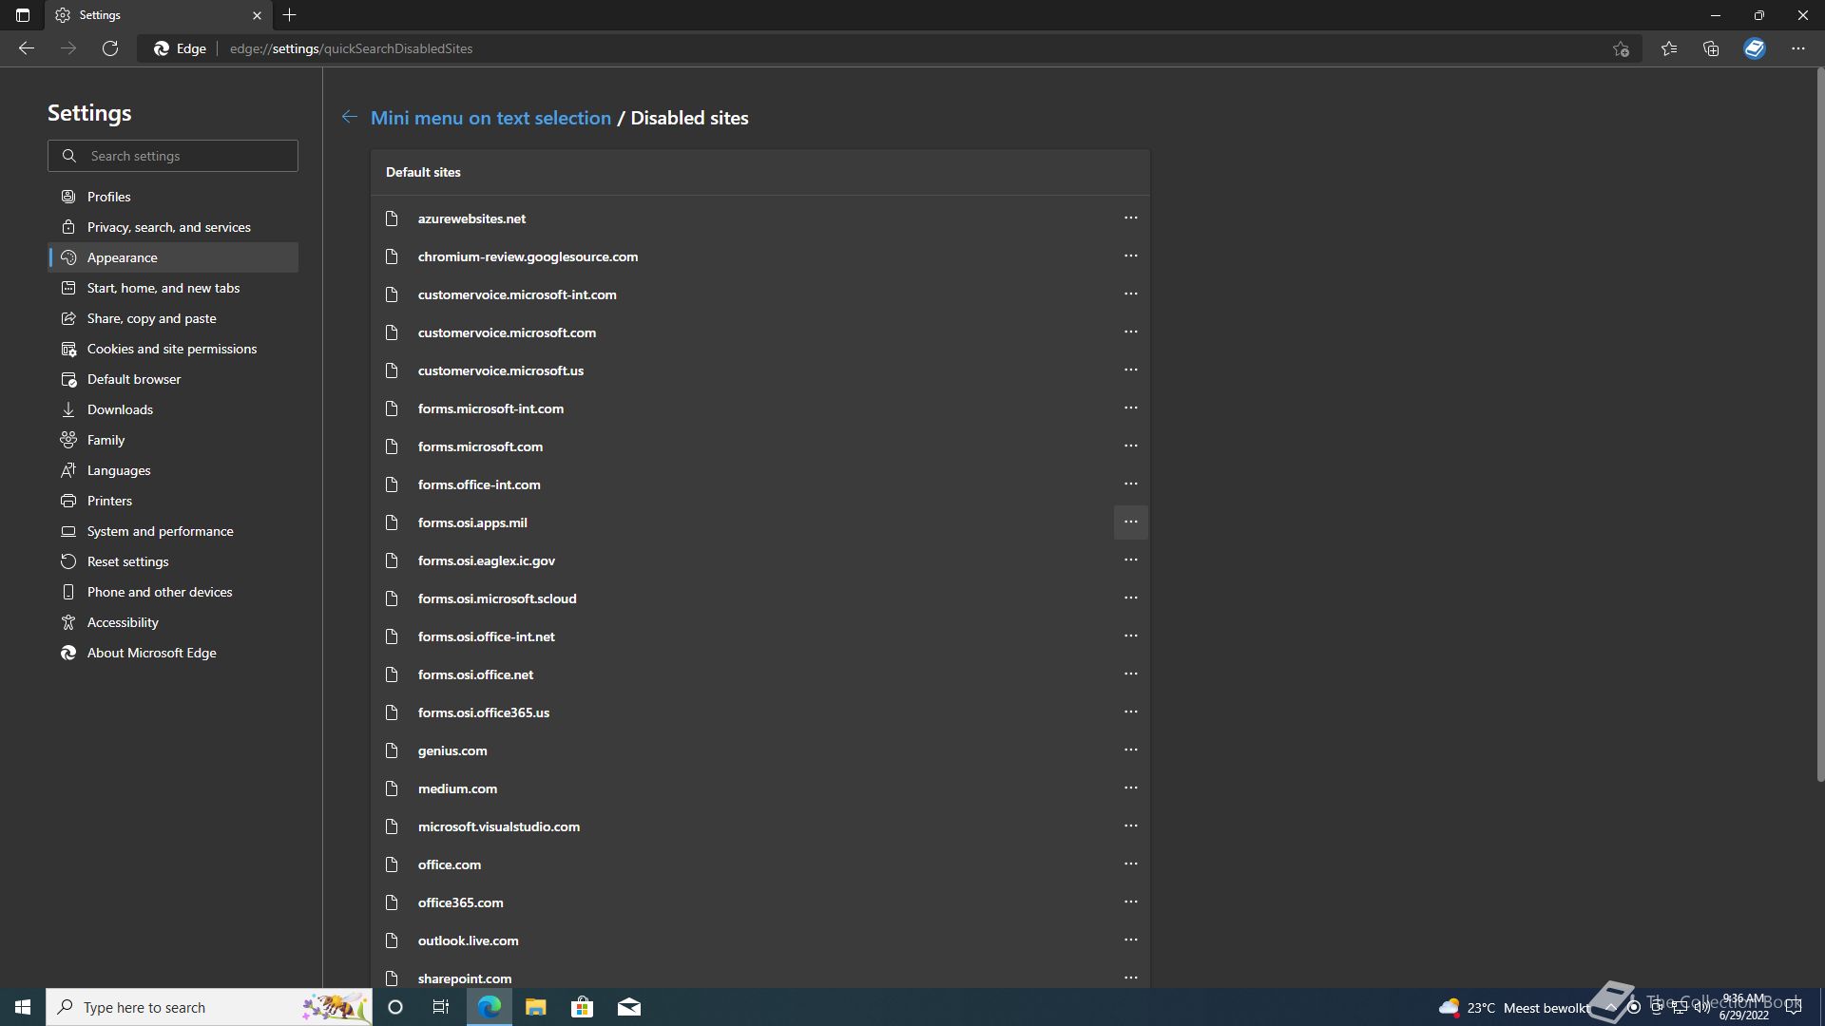The image size is (1825, 1026).
Task: Click the browser profile avatar icon
Action: click(1754, 48)
